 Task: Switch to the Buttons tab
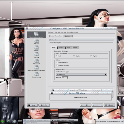(x=68, y=36)
